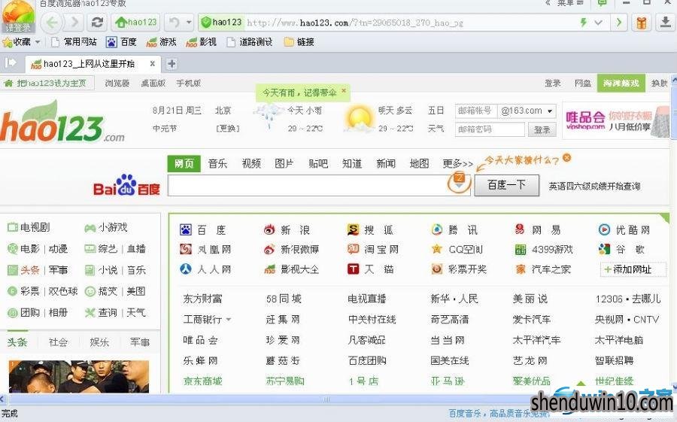Open the 影视 bookmark

201,42
